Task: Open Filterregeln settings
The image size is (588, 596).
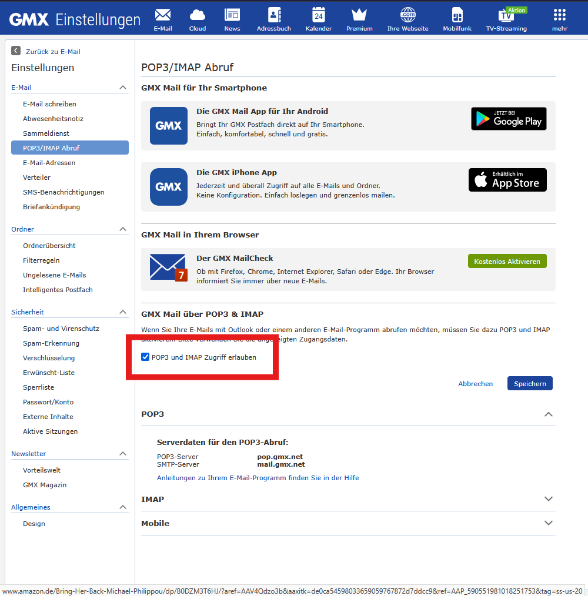Action: point(41,260)
